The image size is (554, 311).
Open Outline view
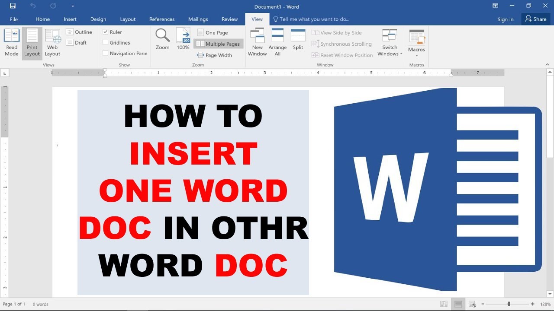click(x=79, y=32)
